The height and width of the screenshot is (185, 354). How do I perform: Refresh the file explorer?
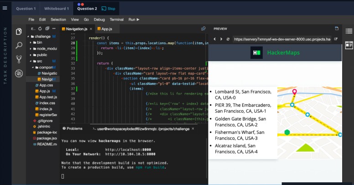click(x=40, y=29)
